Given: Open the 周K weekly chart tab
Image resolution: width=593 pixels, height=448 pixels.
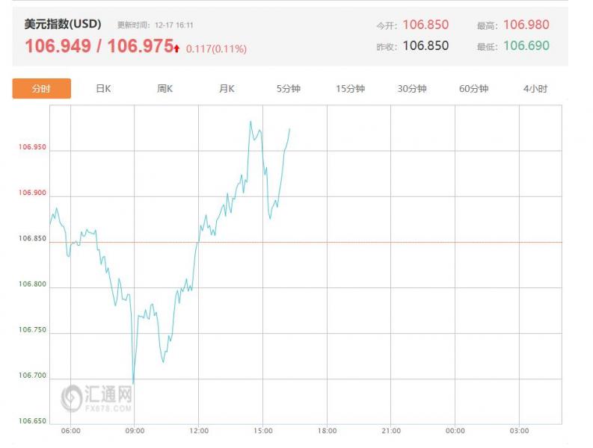Looking at the screenshot, I should click(x=165, y=89).
